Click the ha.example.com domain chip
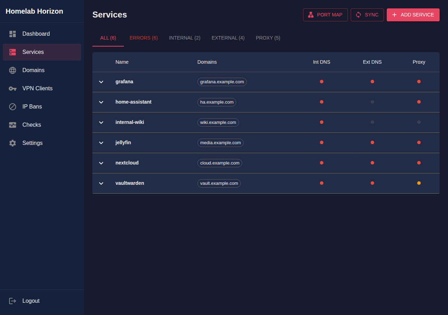448x315 pixels. point(217,102)
